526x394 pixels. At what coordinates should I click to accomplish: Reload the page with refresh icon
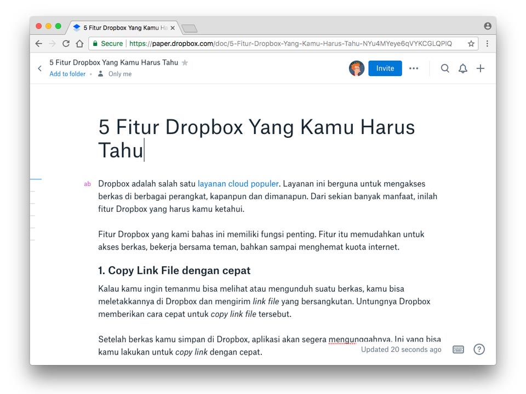[66, 44]
